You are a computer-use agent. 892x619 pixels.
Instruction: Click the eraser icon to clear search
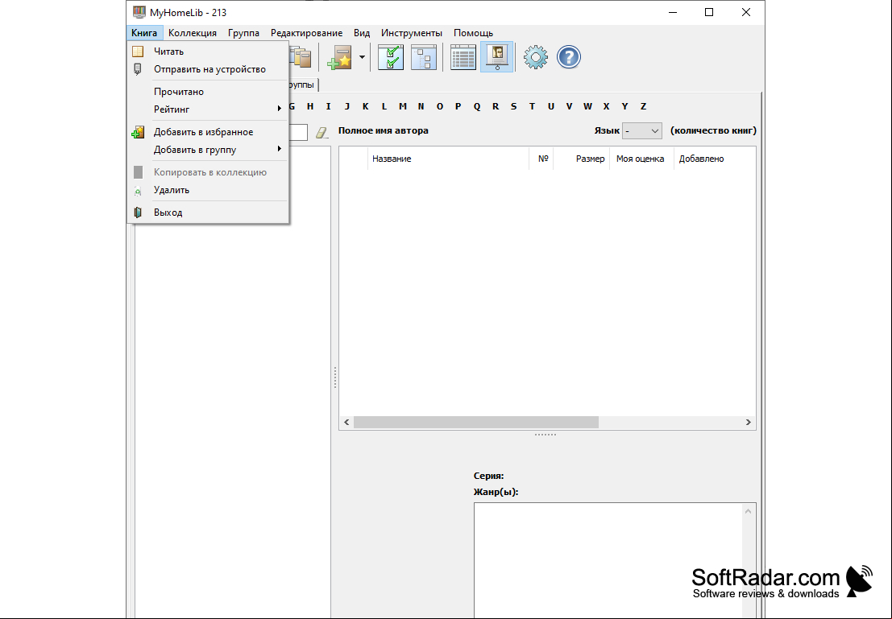pyautogui.click(x=322, y=133)
